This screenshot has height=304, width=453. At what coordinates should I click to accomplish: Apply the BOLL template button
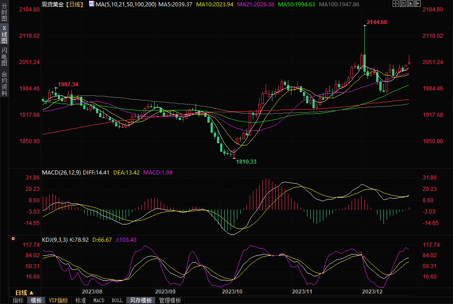click(117, 300)
